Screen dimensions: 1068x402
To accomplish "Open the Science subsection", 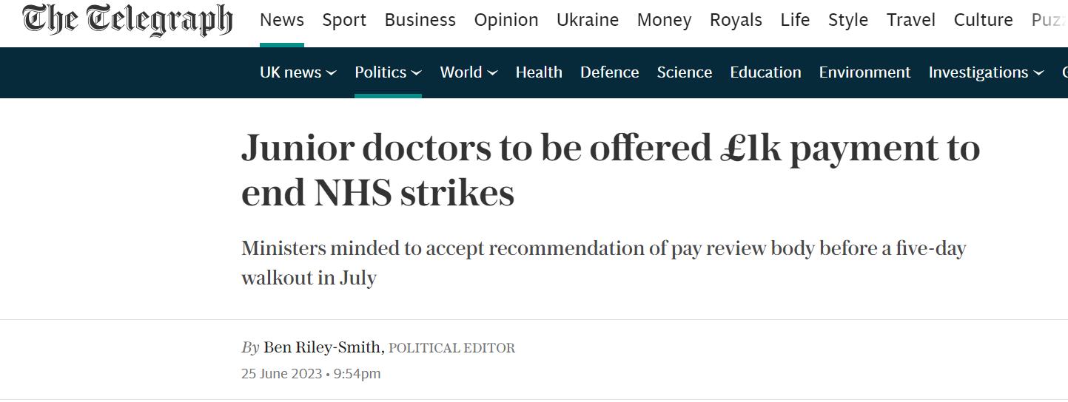I will (x=685, y=72).
